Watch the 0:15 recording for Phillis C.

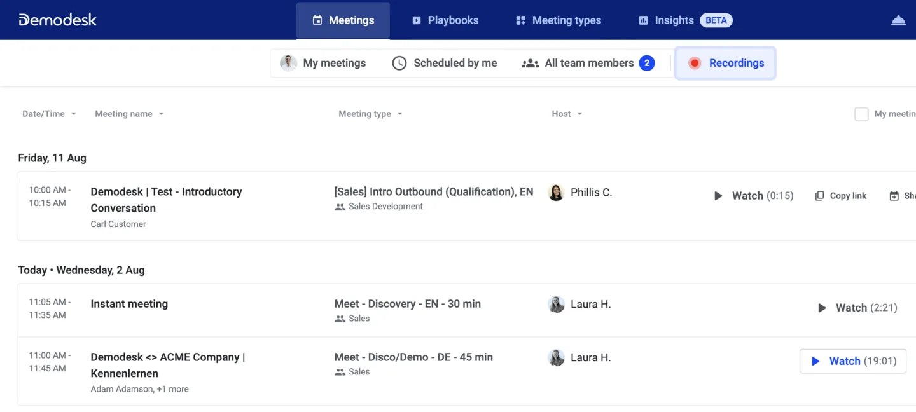(754, 196)
